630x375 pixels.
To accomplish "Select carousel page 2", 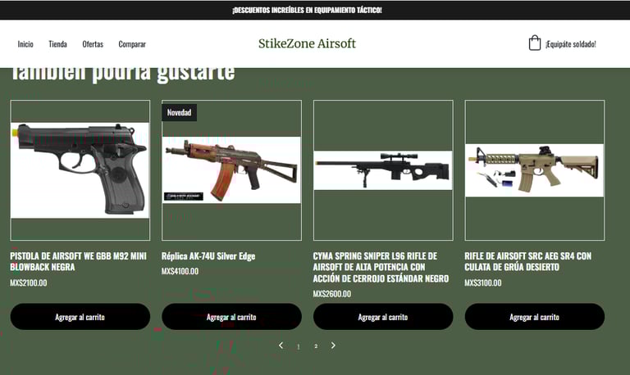I will pos(316,346).
